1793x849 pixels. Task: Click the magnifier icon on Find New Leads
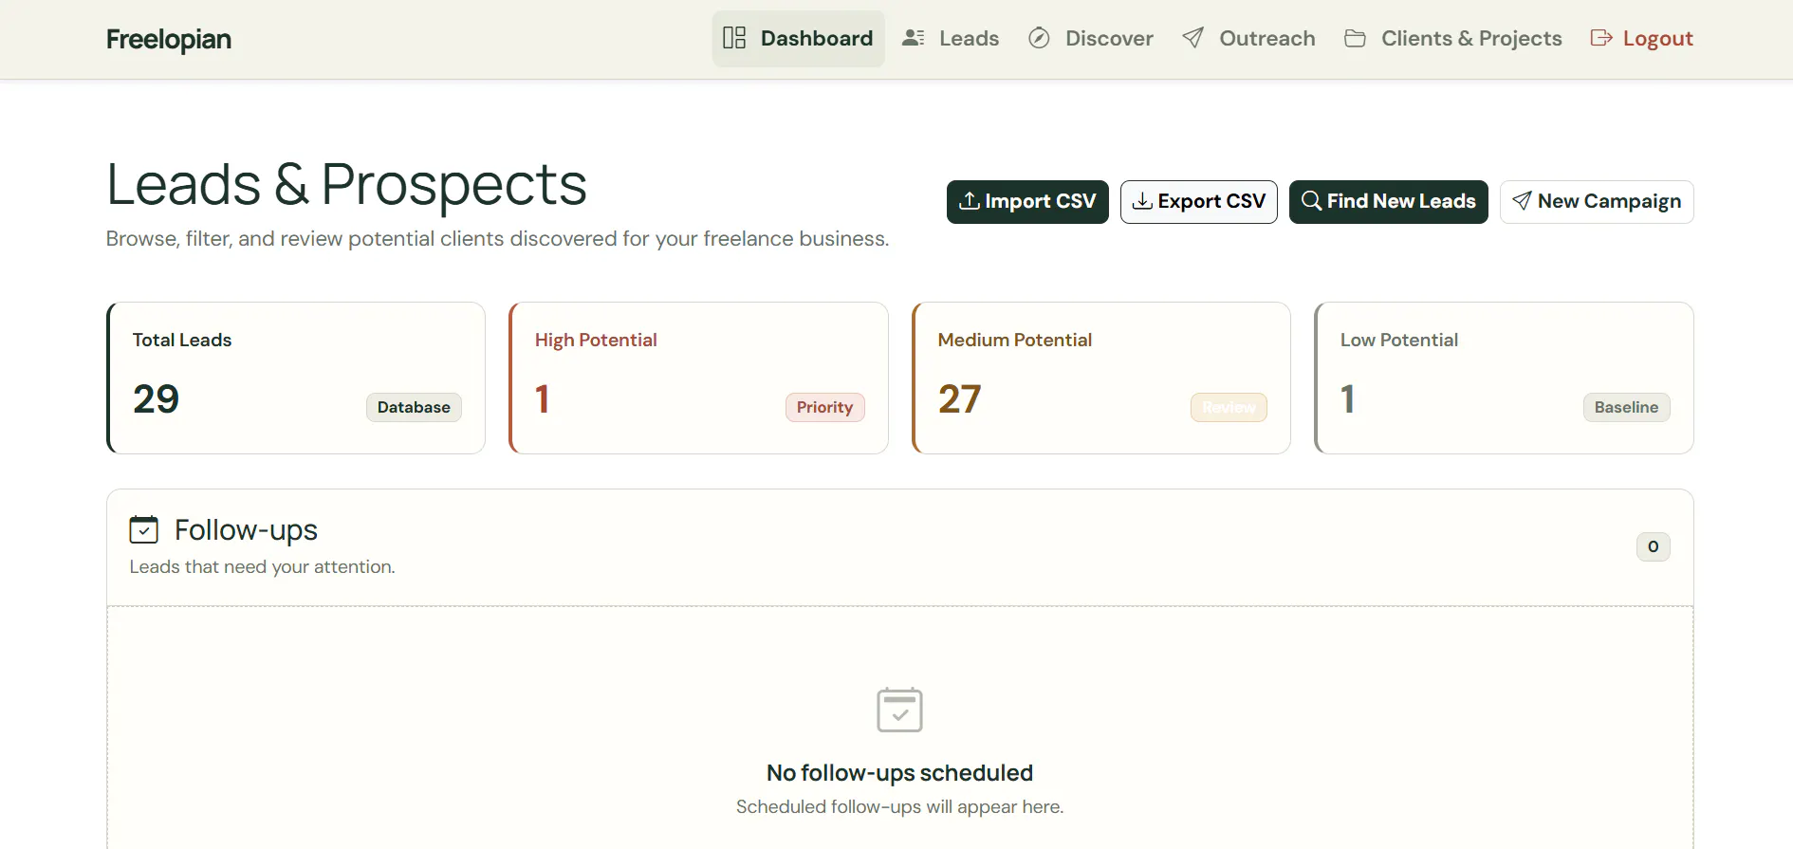click(1312, 201)
